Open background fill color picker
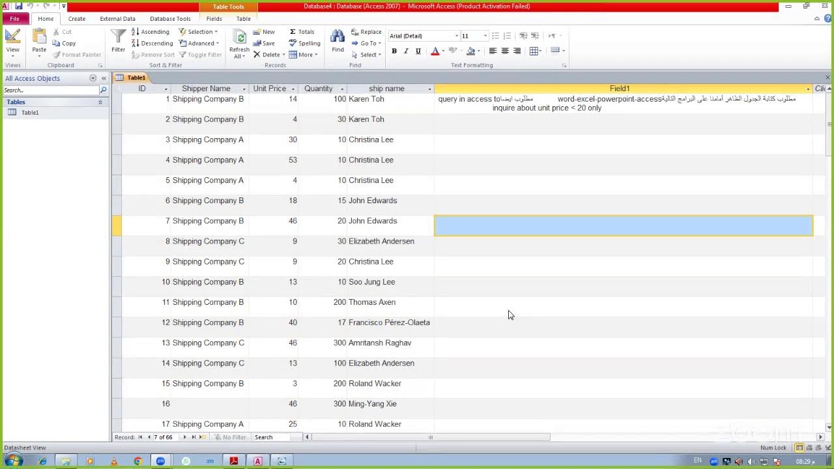 [x=472, y=51]
